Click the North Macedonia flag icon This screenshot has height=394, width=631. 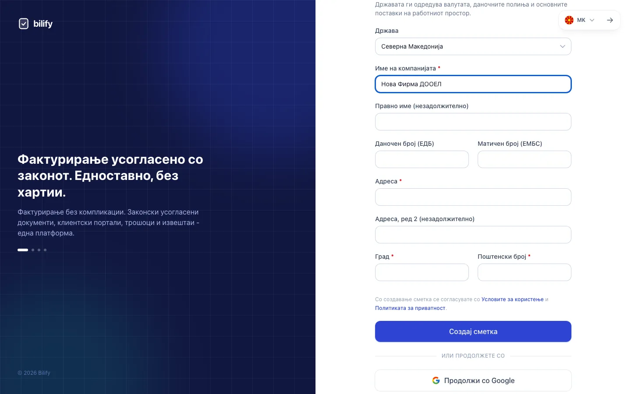click(x=569, y=20)
